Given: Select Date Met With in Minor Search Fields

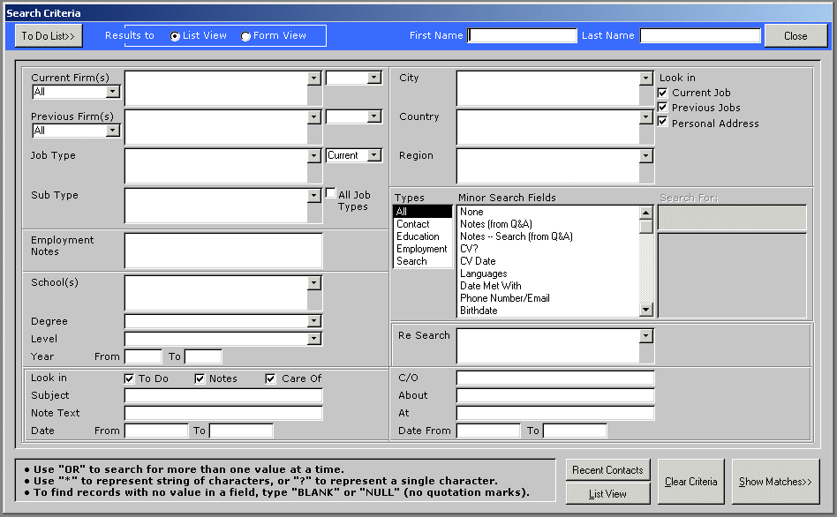Looking at the screenshot, I should point(549,286).
